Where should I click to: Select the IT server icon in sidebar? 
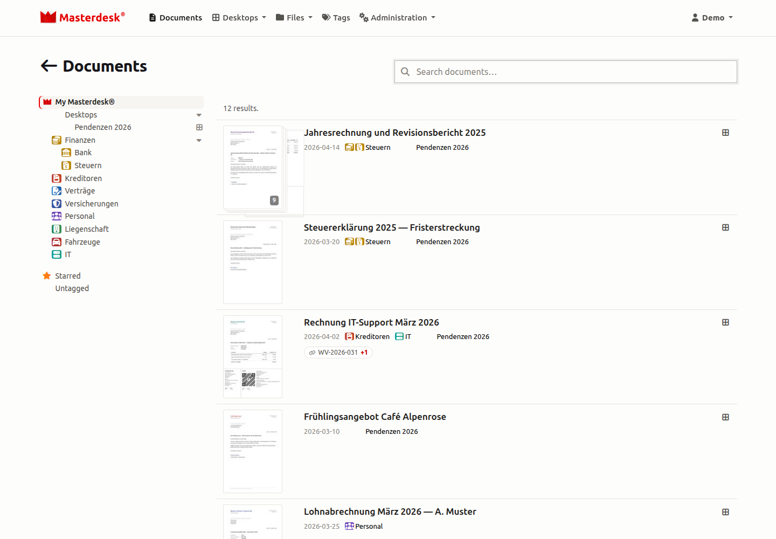pyautogui.click(x=57, y=254)
